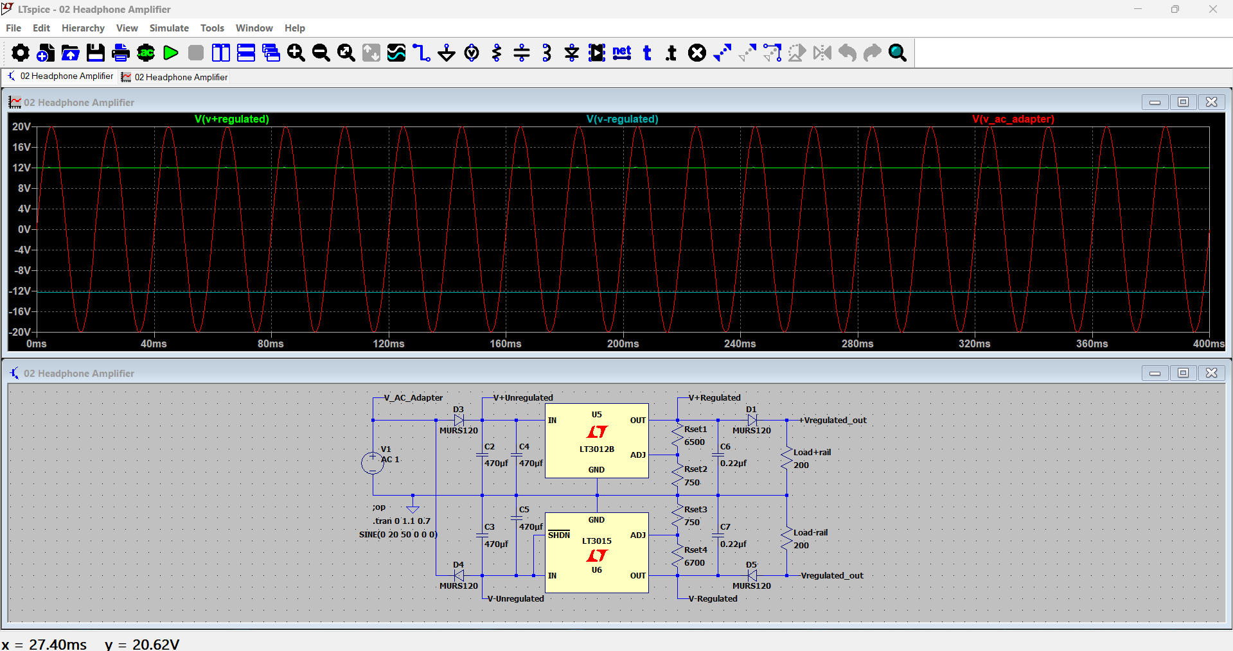Open the Simulate menu
This screenshot has width=1233, height=651.
pos(169,28)
